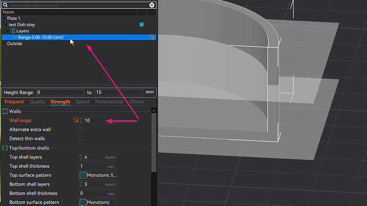Click the Name column header
Image resolution: width=367 pixels, height=206 pixels.
tap(9, 12)
